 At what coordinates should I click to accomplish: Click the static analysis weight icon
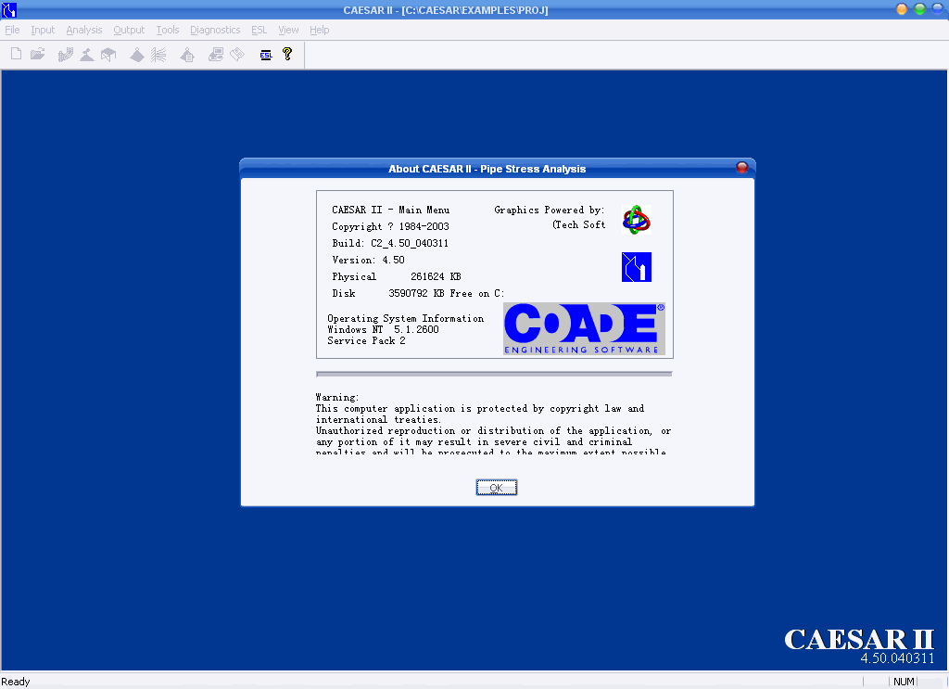(x=137, y=55)
